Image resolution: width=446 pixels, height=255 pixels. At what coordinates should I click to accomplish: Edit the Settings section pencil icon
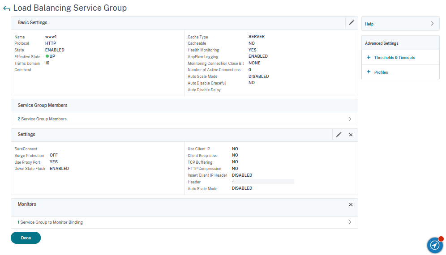[x=339, y=135]
